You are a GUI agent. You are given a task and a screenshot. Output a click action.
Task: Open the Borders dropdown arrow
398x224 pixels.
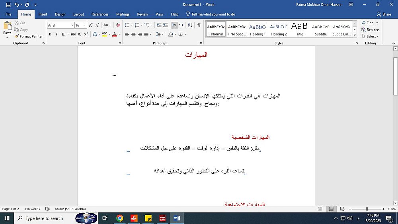[185, 34]
